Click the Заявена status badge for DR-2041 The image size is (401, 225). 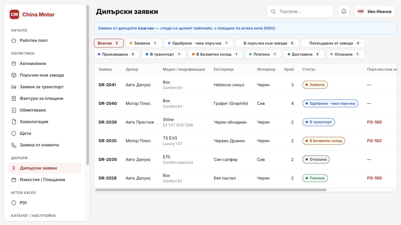point(315,85)
